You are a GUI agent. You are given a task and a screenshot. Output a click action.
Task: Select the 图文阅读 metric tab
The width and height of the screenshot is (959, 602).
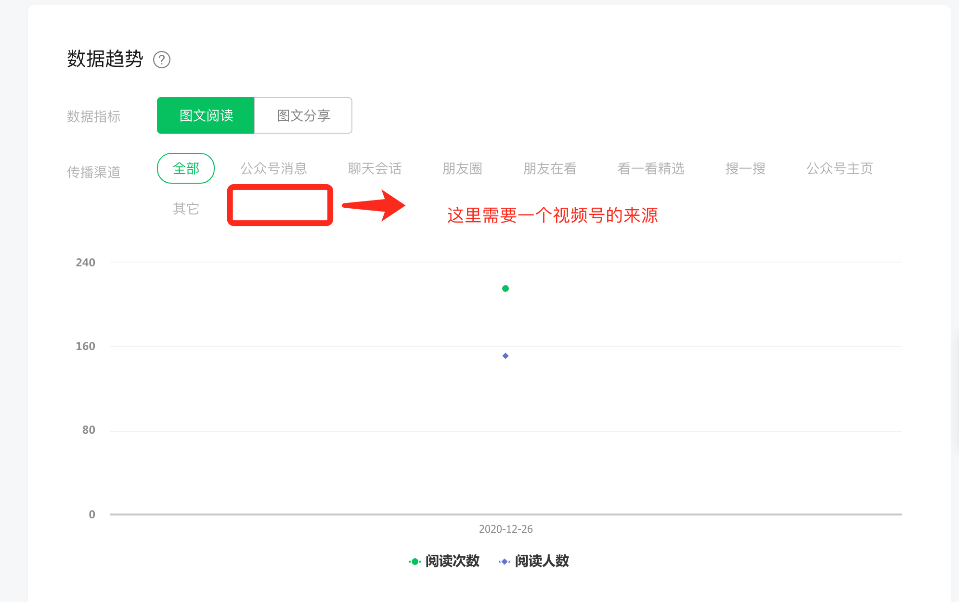pos(206,115)
